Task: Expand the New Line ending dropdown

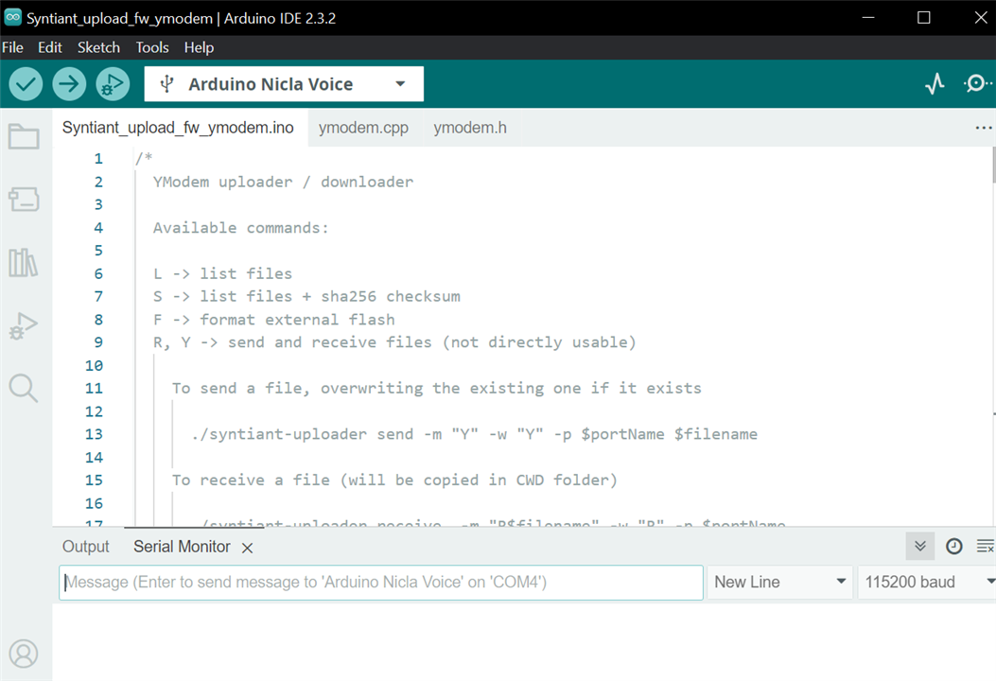Action: [x=780, y=582]
